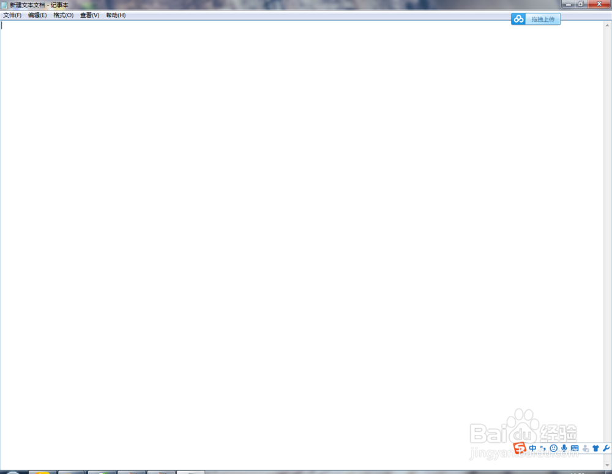Open the 格式(O) menu
Screen dimensions: 612x474
(63, 15)
